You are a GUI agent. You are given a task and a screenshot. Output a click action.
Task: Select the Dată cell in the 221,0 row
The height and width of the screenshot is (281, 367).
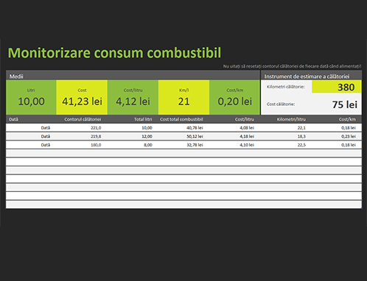(31, 128)
